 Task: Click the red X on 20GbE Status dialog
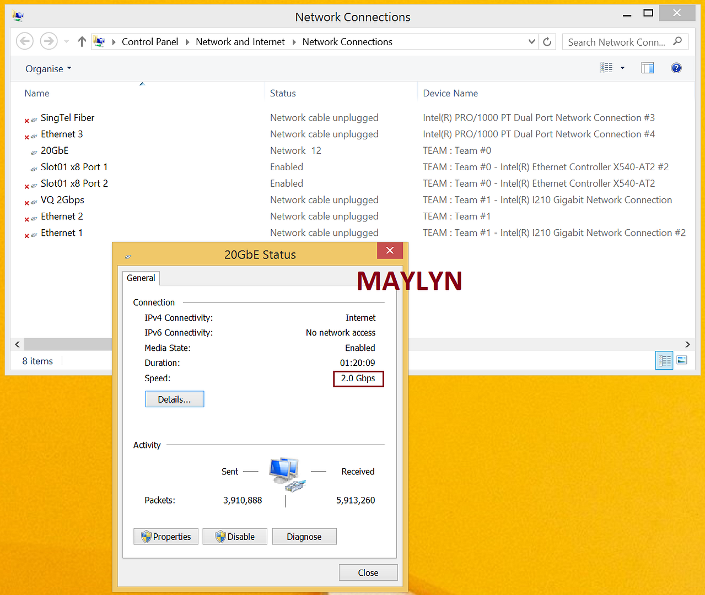(x=390, y=251)
